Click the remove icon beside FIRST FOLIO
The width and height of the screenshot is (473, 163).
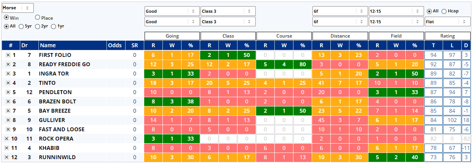(8, 55)
